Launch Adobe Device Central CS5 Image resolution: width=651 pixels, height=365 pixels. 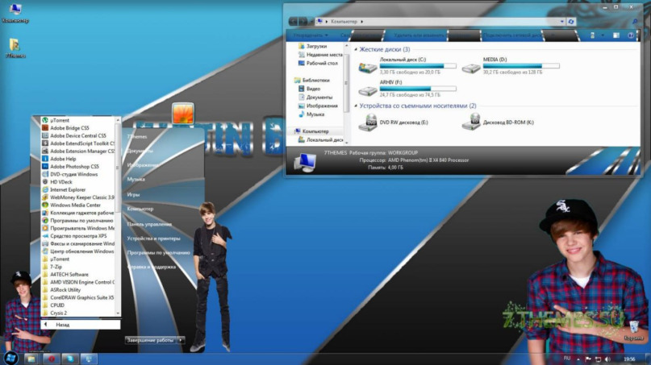tap(78, 135)
